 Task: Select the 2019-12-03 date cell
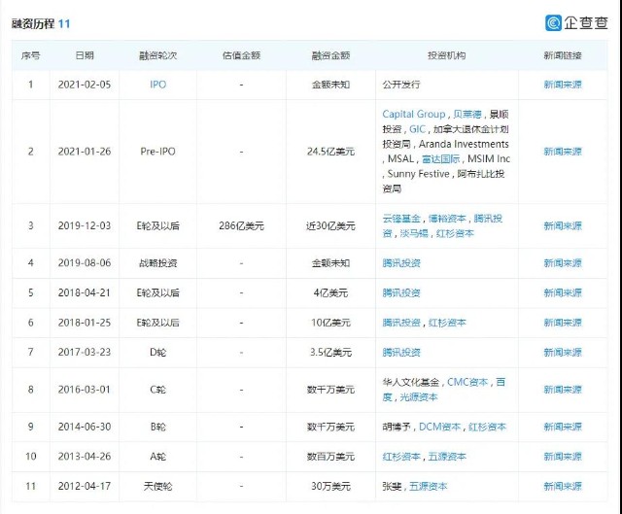click(x=85, y=226)
